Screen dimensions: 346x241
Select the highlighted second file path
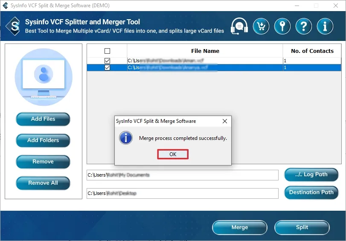tap(205, 67)
